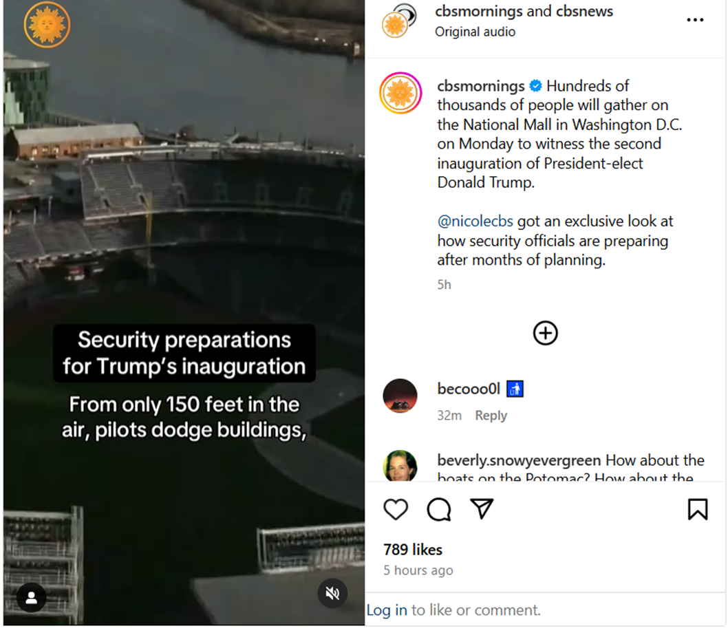Open cbsmornings profile picture in caption
The height and width of the screenshot is (635, 728).
pos(400,93)
